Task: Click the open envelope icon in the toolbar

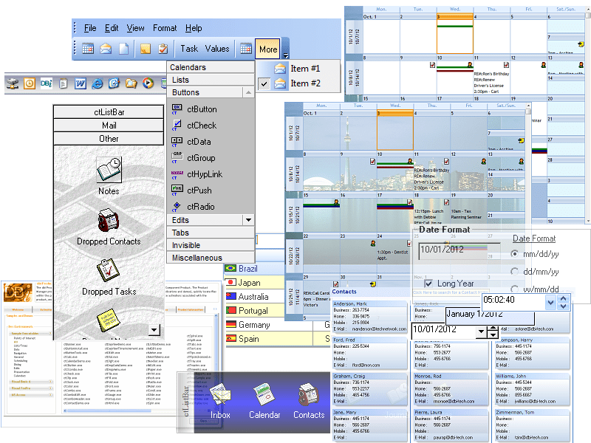Action: [106, 49]
